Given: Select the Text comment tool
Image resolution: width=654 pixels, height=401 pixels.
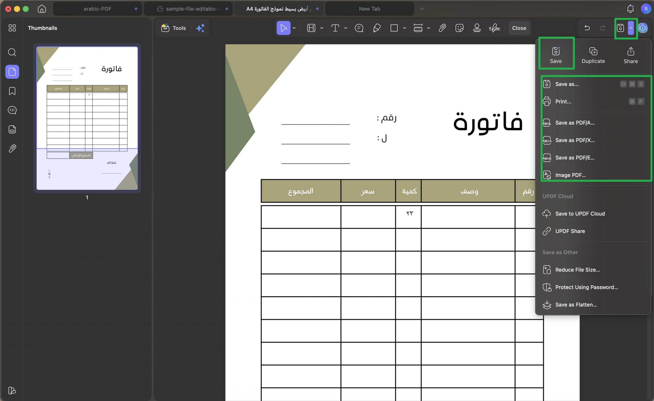Looking at the screenshot, I should 335,28.
